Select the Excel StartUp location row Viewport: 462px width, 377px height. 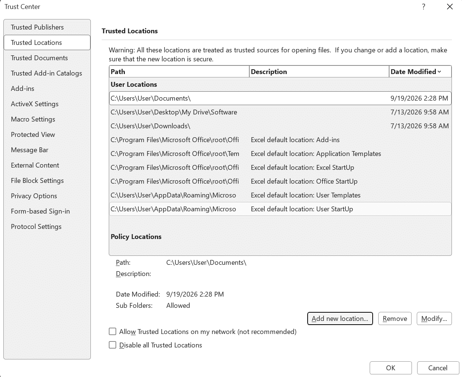[280, 168]
